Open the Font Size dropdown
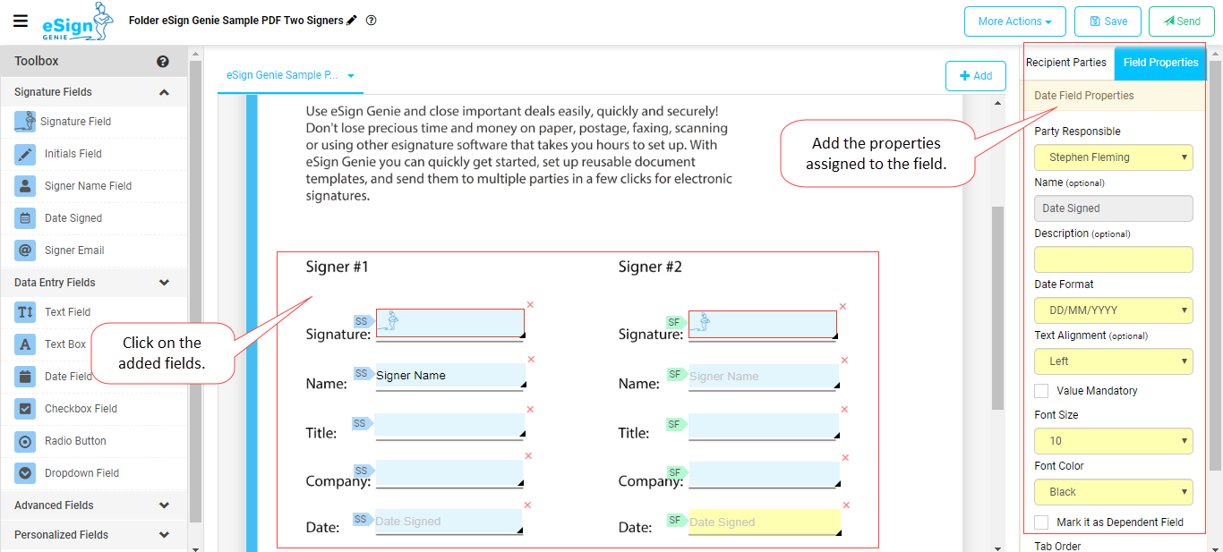Viewport: 1223px width, 552px height. coord(1114,441)
